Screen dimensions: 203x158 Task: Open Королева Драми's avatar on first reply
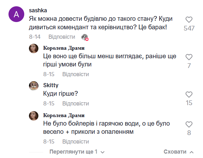[34, 48]
